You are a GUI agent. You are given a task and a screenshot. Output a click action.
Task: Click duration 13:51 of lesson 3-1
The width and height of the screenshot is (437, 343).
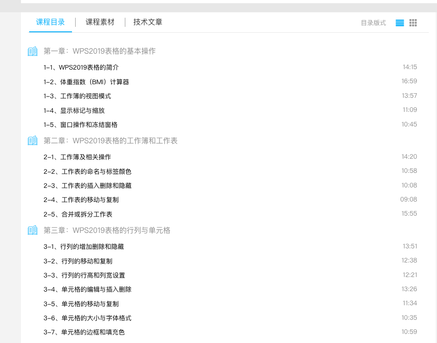pyautogui.click(x=410, y=246)
